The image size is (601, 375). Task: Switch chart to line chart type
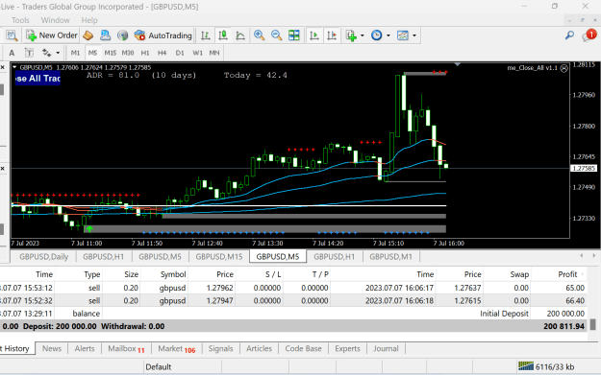tap(240, 35)
